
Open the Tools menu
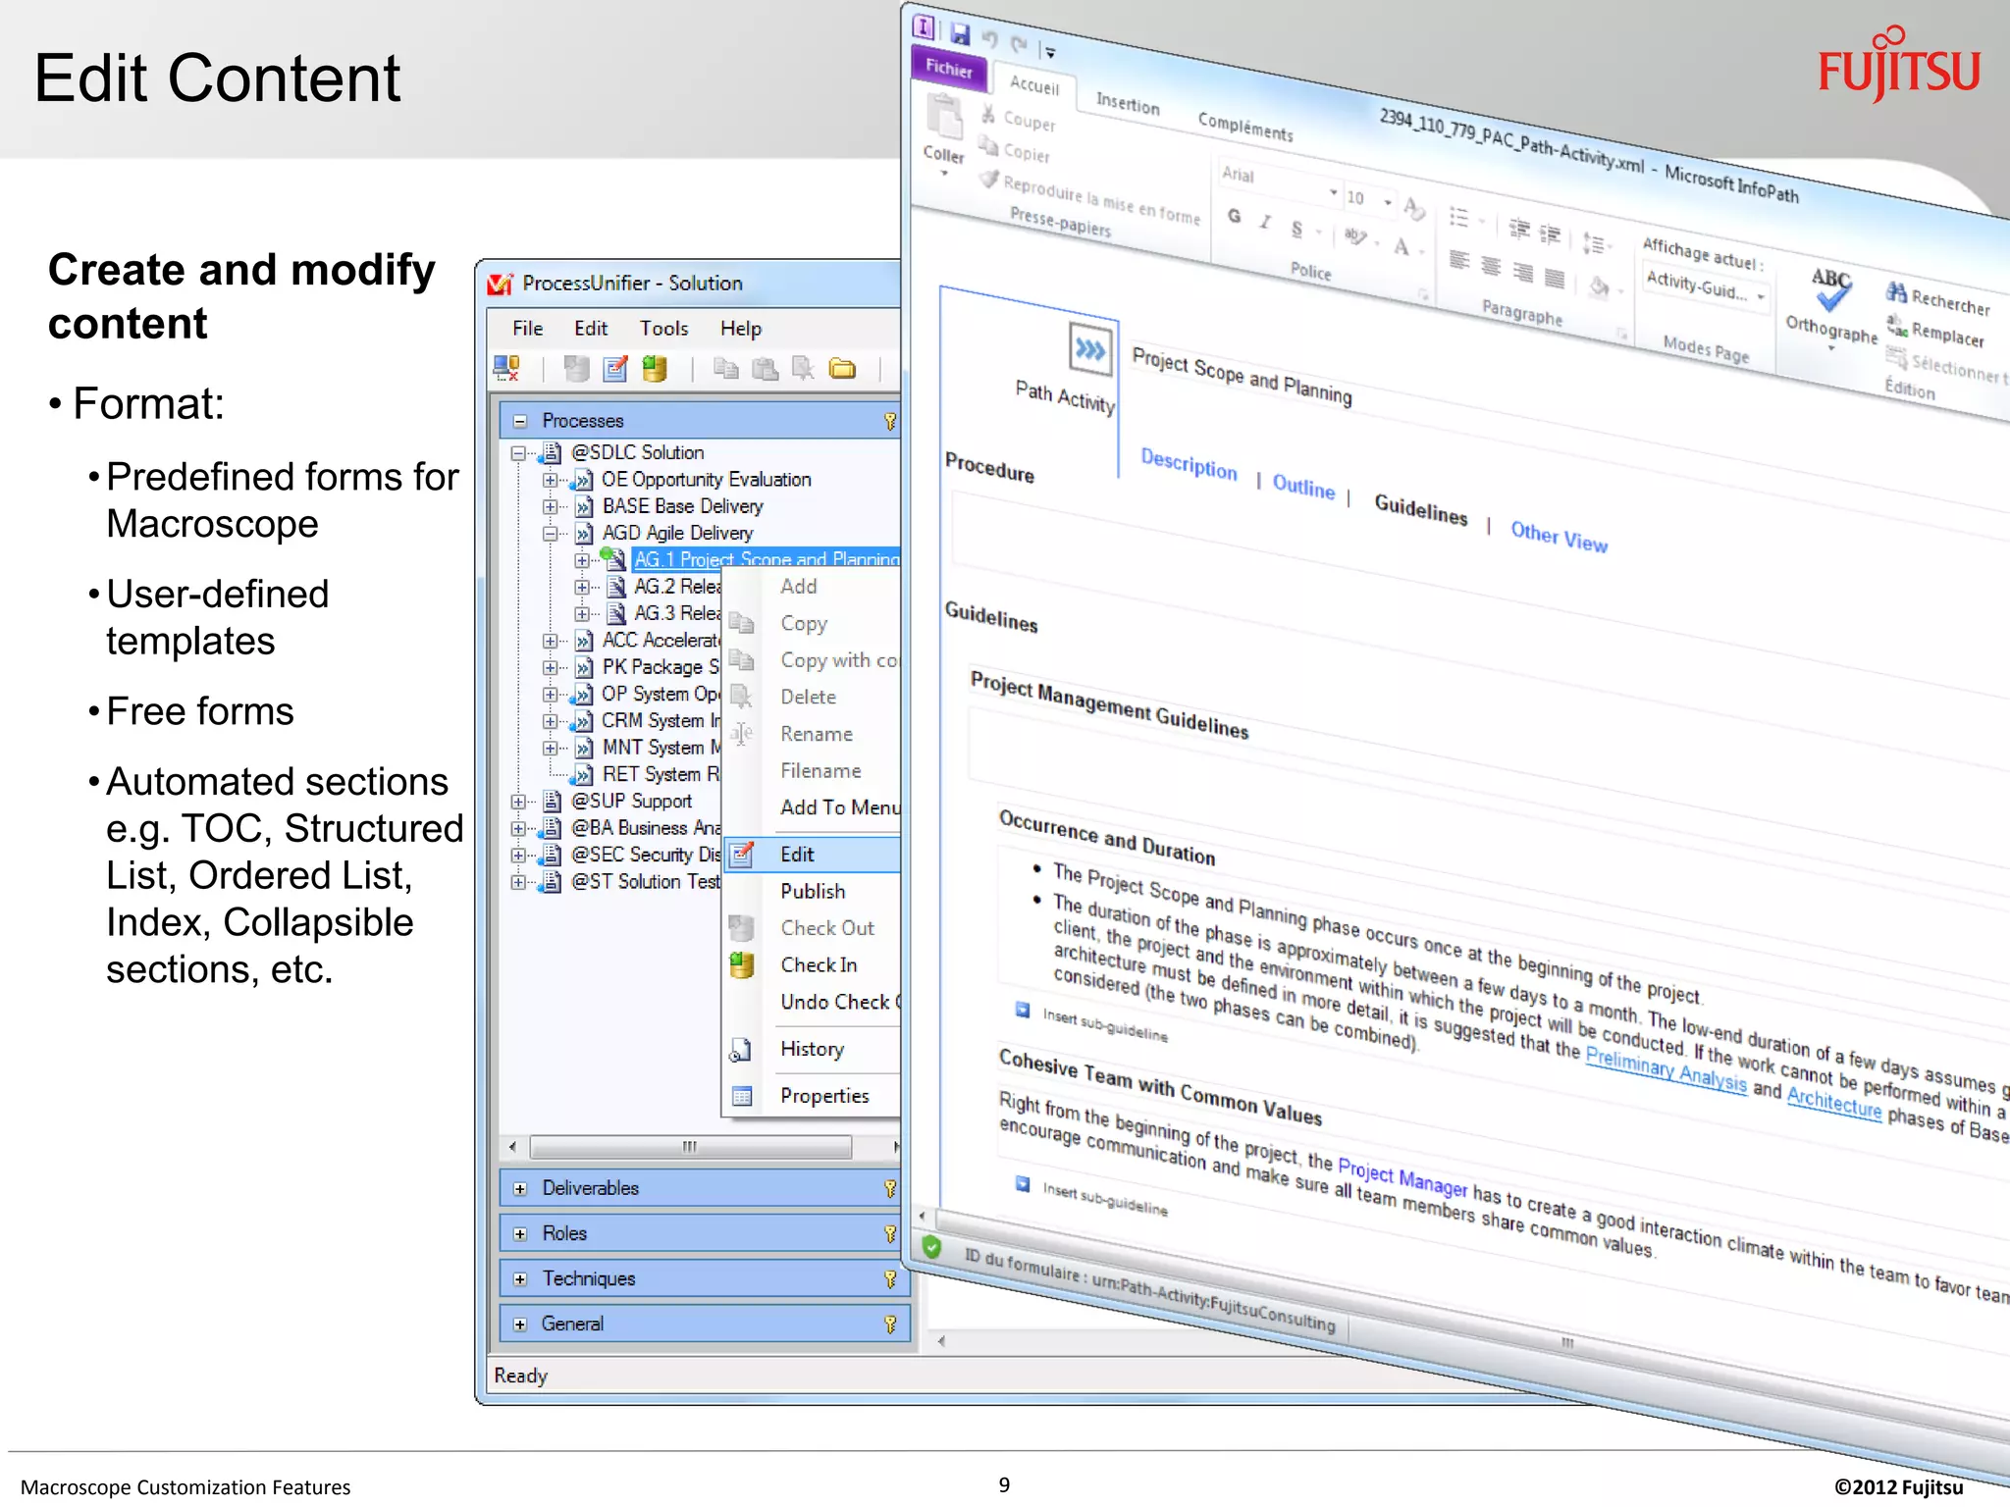pyautogui.click(x=663, y=329)
